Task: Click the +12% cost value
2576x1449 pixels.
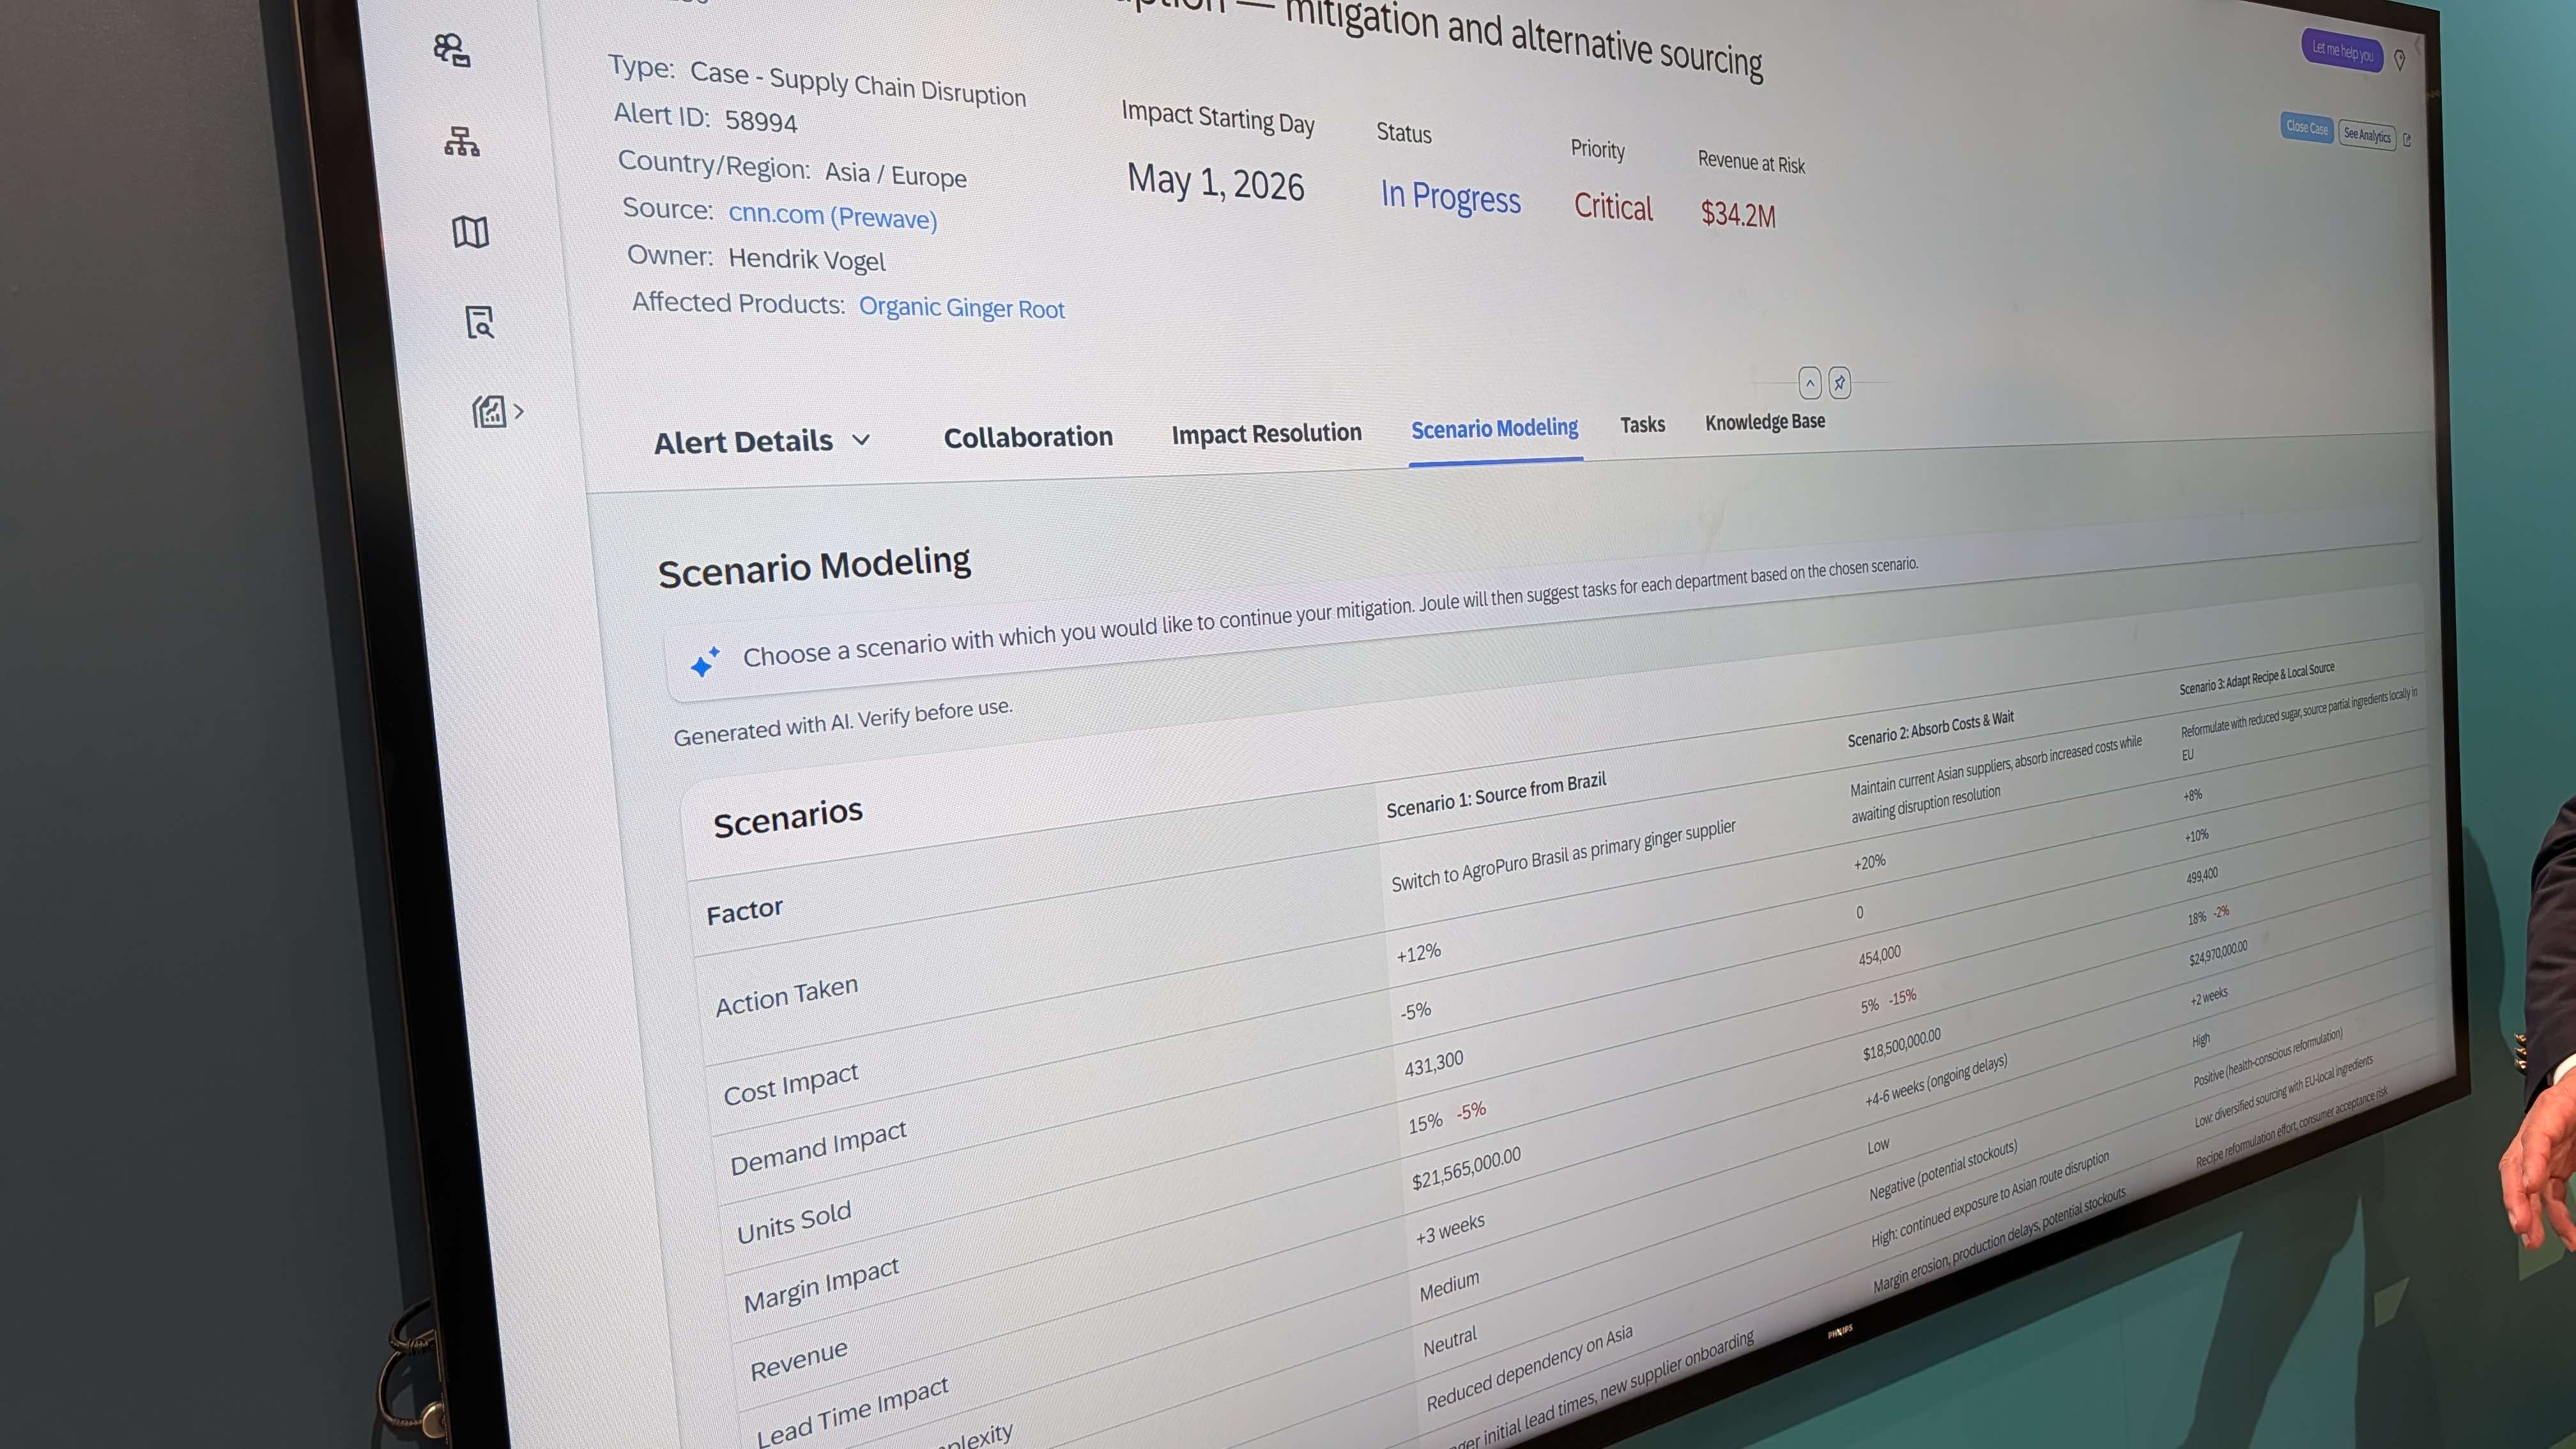Action: pos(1418,952)
